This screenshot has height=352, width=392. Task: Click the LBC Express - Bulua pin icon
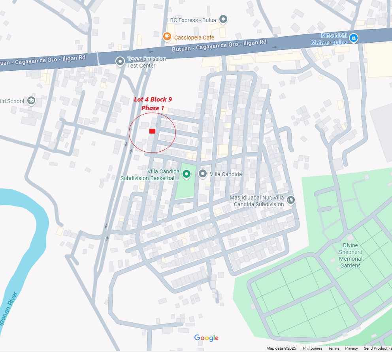click(x=223, y=19)
